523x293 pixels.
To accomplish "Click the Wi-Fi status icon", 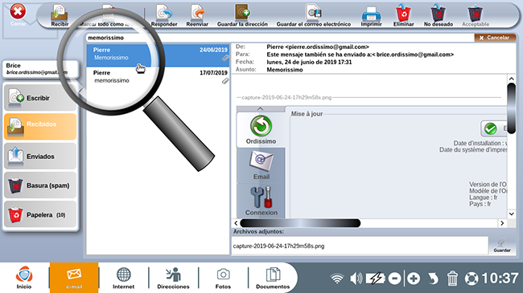I will 337,278.
